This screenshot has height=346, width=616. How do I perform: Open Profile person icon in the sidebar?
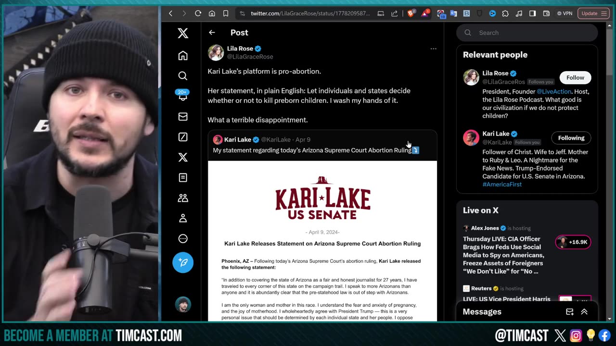(183, 218)
